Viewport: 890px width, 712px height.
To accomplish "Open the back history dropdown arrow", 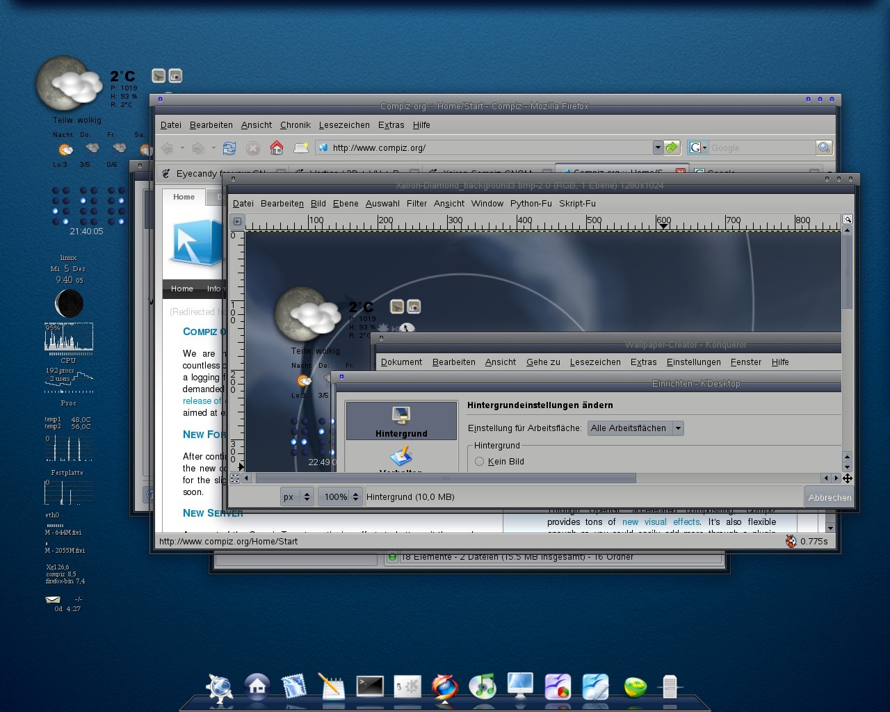I will tap(182, 148).
